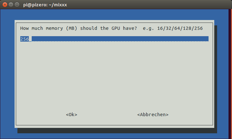Place the cursor after 256 in the field
Screen dimensions: 232x139
click(30, 39)
